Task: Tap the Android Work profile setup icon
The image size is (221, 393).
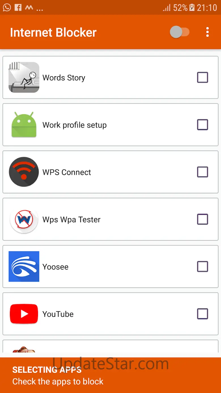Action: coord(24,125)
